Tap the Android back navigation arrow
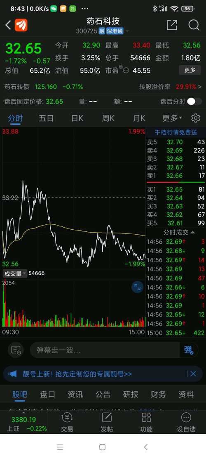 (146, 447)
